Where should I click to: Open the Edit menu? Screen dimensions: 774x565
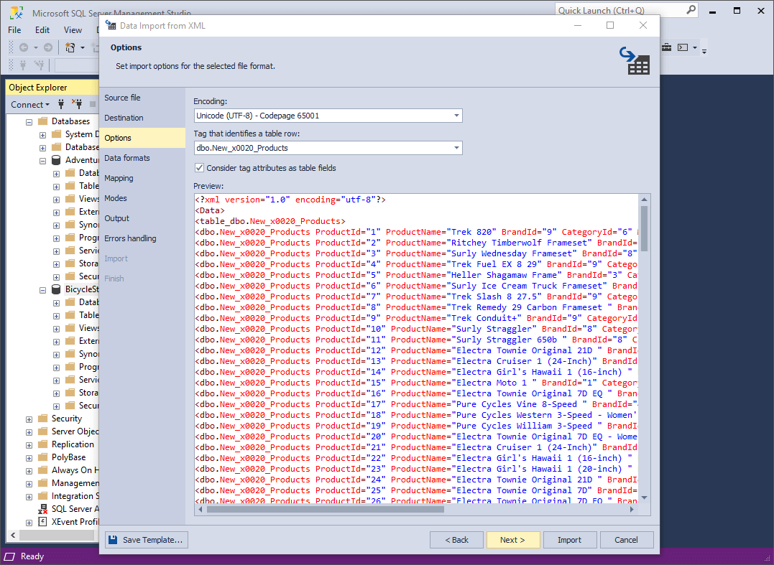point(42,30)
